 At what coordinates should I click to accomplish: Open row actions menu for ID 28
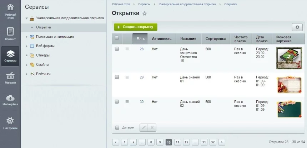[x=127, y=49]
